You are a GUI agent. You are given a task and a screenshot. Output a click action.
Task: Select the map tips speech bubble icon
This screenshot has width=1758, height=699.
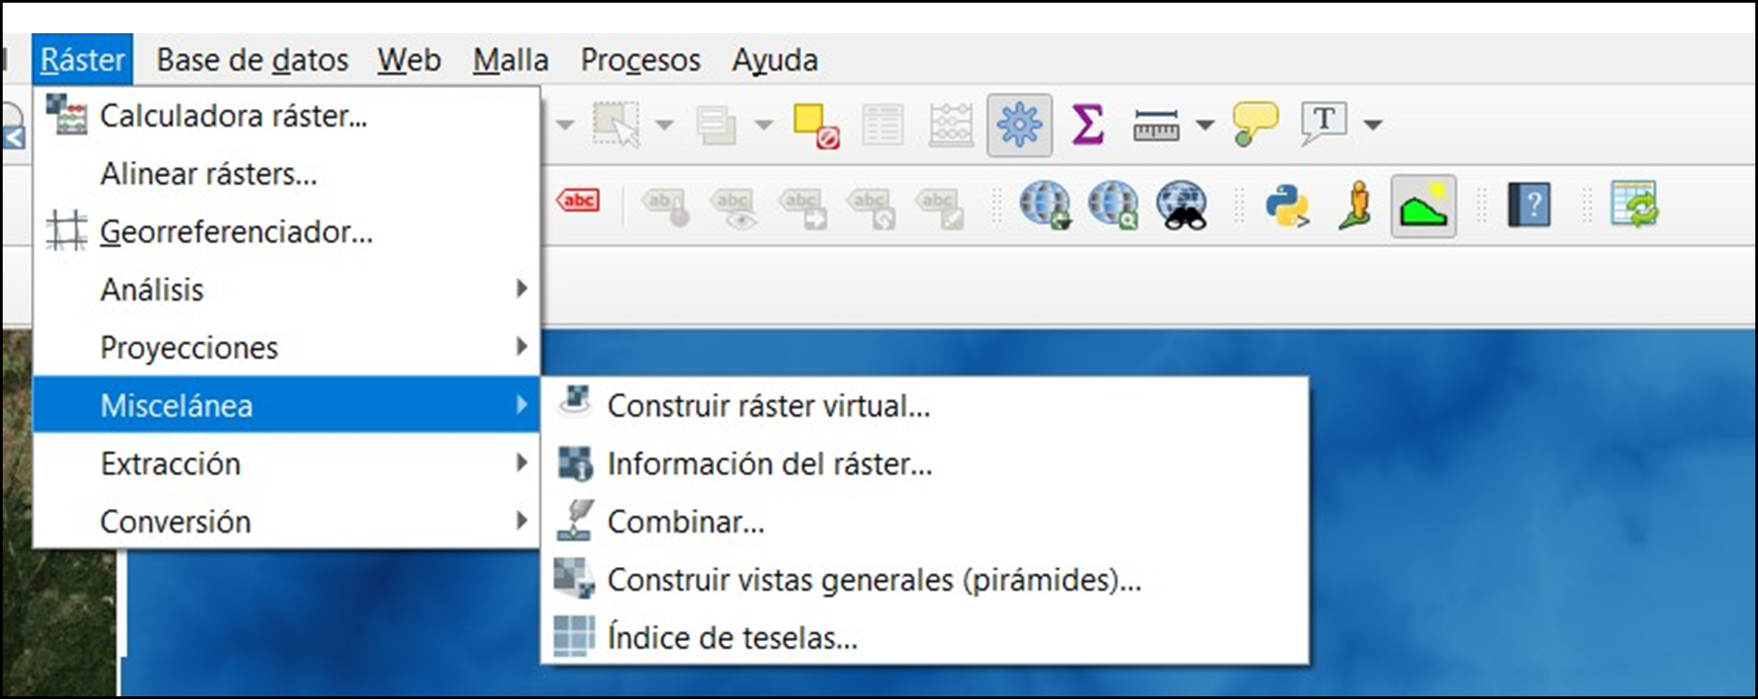pyautogui.click(x=1254, y=124)
